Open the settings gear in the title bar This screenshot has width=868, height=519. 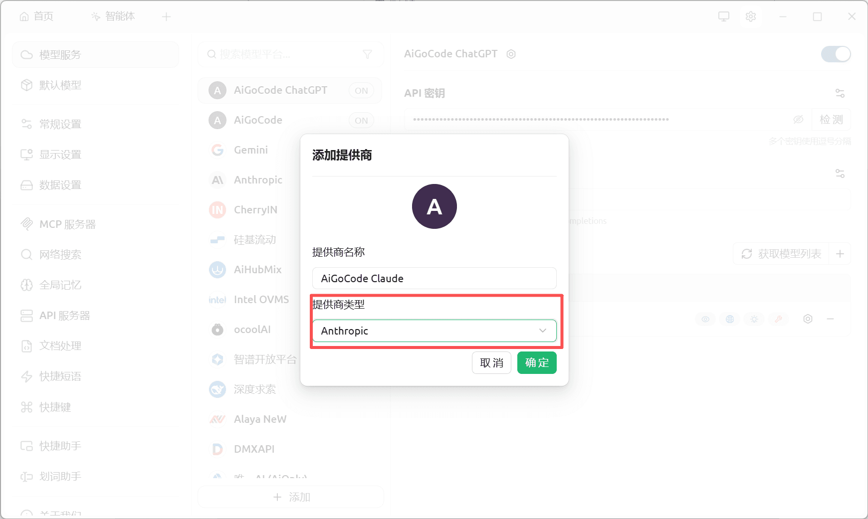(x=751, y=16)
